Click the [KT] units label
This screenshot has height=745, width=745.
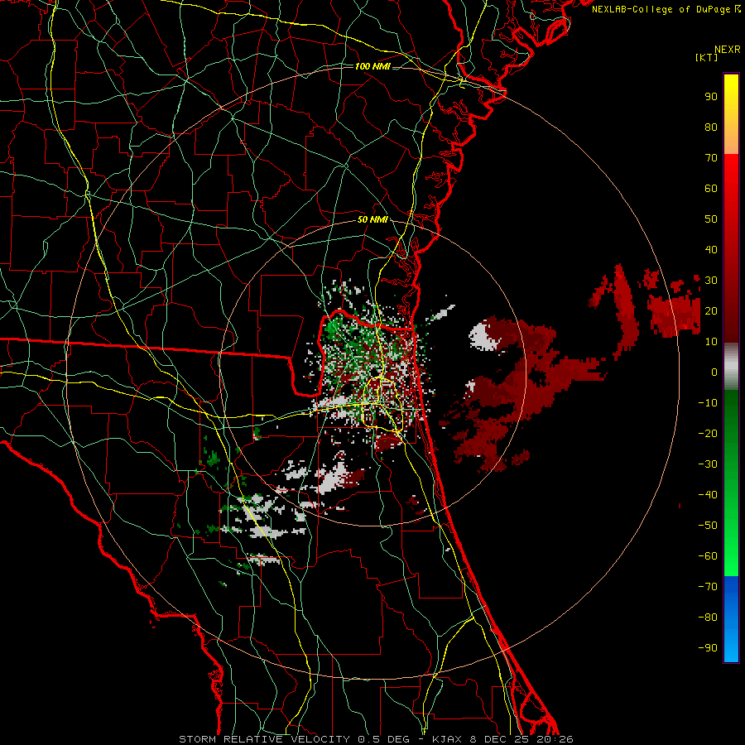(x=706, y=57)
